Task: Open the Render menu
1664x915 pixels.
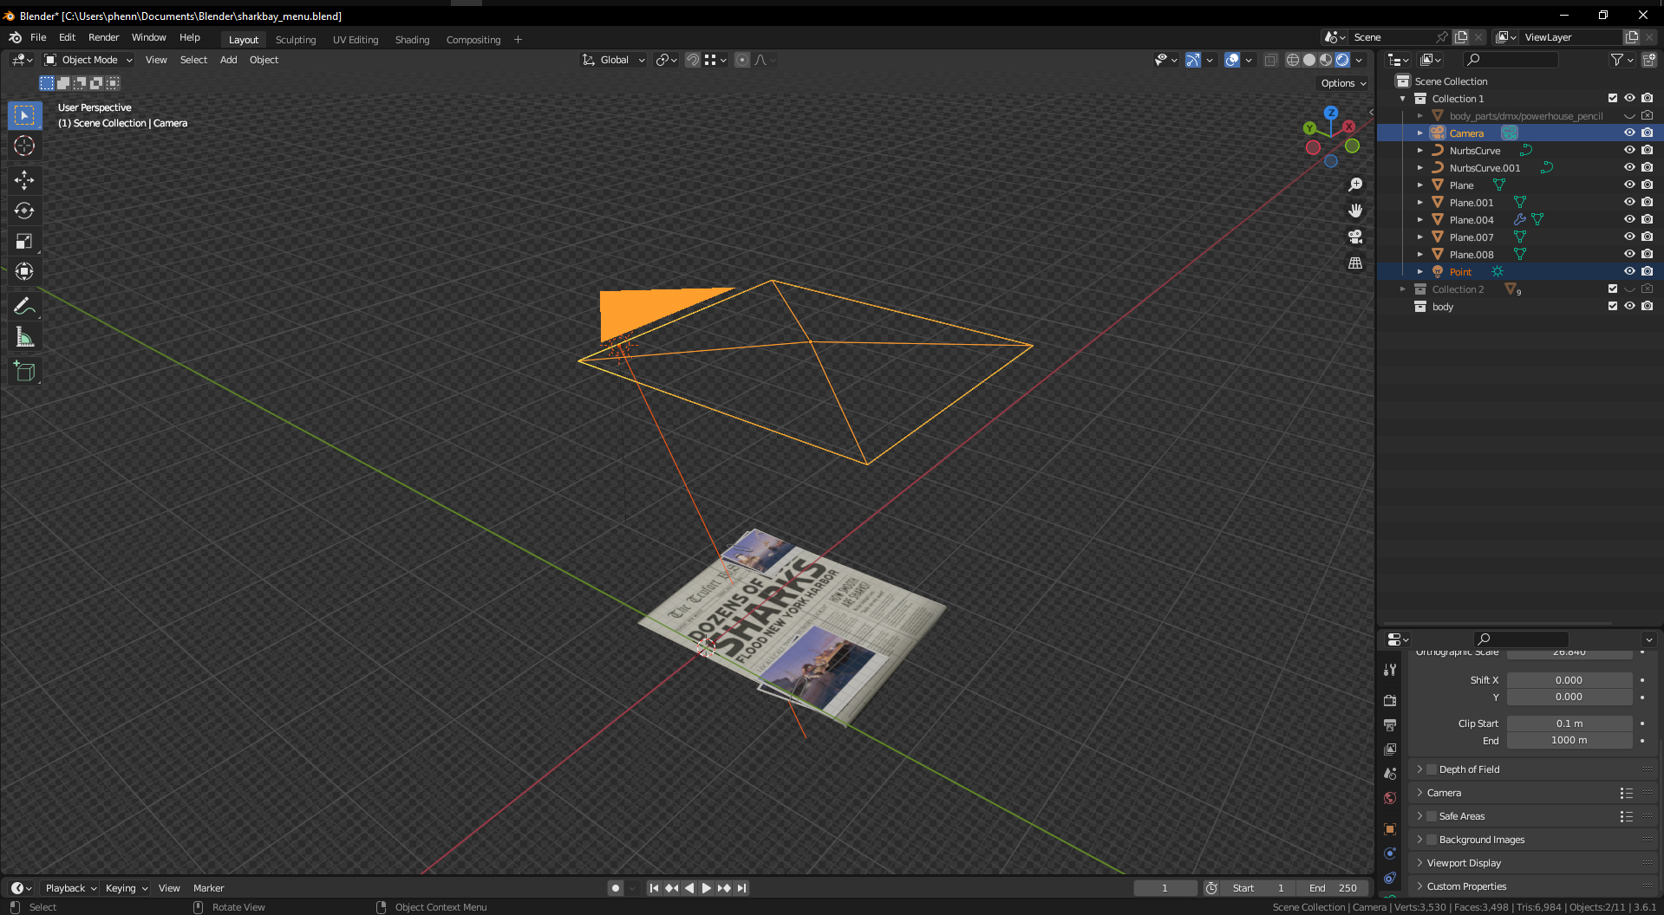Action: 103,37
